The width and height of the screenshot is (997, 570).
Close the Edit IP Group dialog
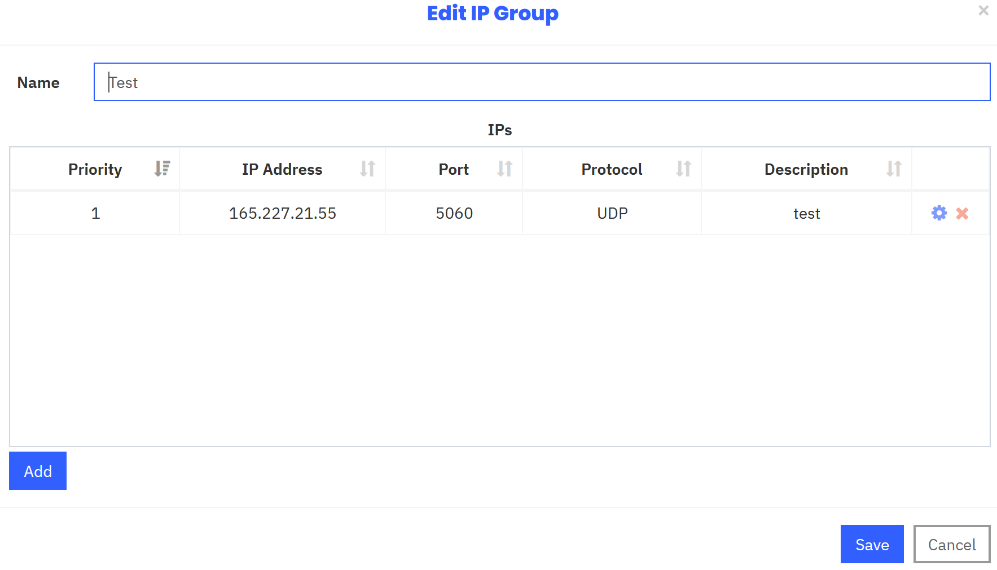[983, 10]
